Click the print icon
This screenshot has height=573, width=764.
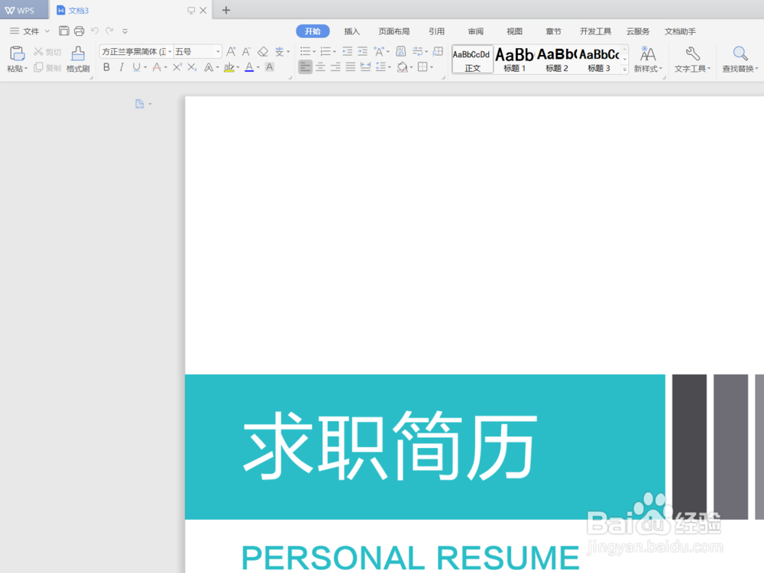click(79, 31)
